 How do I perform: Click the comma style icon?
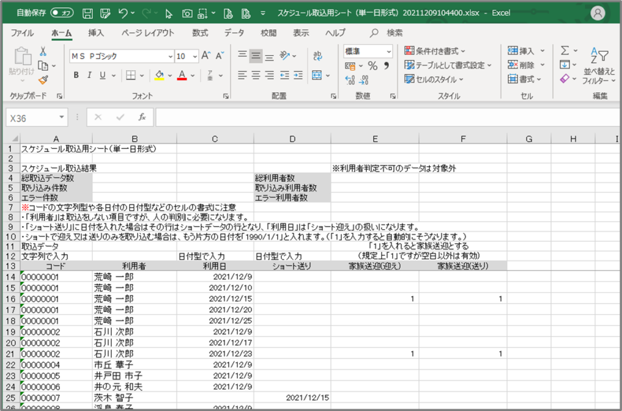(x=386, y=65)
